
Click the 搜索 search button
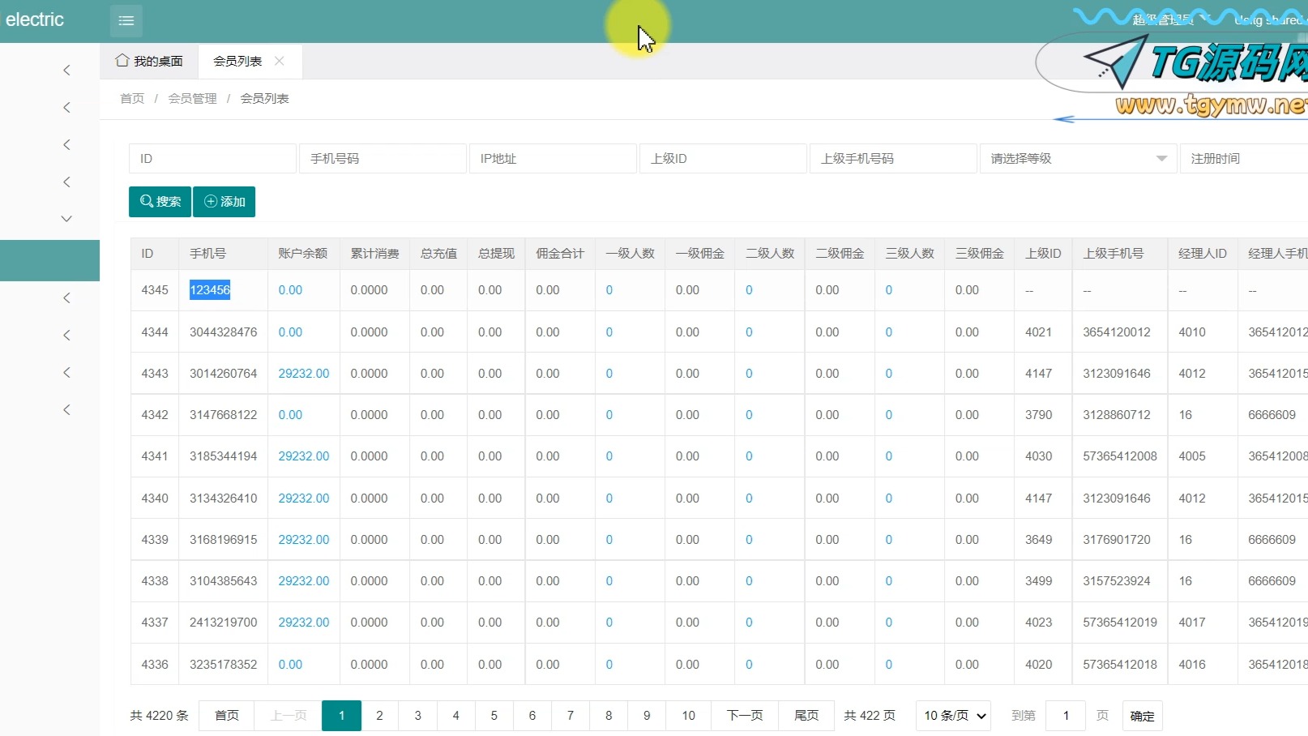coord(160,202)
